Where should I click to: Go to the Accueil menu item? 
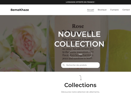pyautogui.click(x=91, y=10)
